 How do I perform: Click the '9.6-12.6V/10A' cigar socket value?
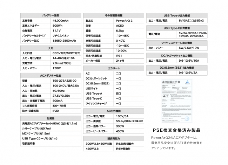[x=189, y=61]
